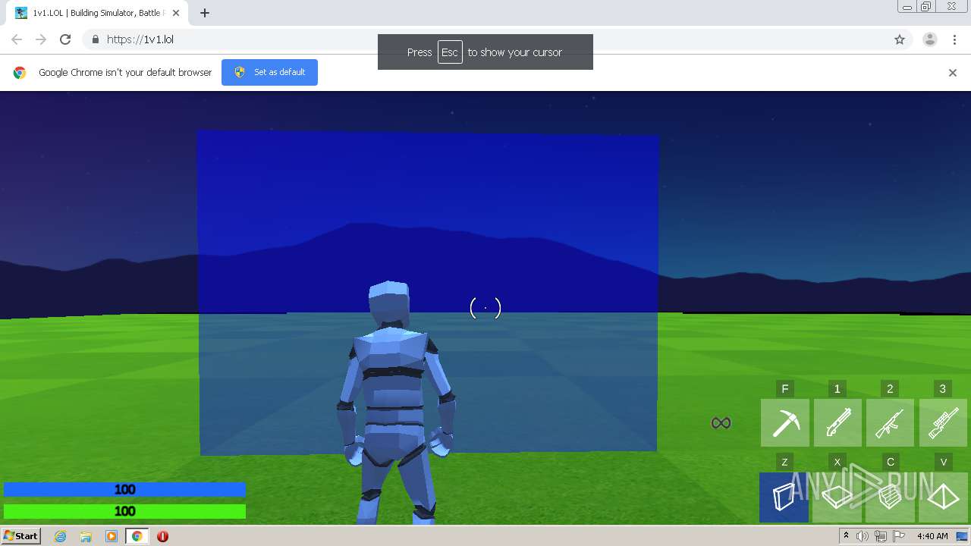Click Set as default button
Viewport: 971px width, 546px height.
click(x=269, y=72)
